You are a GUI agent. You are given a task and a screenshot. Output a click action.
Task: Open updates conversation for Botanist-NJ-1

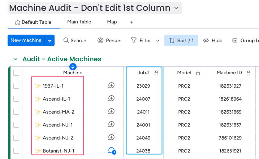(x=112, y=151)
